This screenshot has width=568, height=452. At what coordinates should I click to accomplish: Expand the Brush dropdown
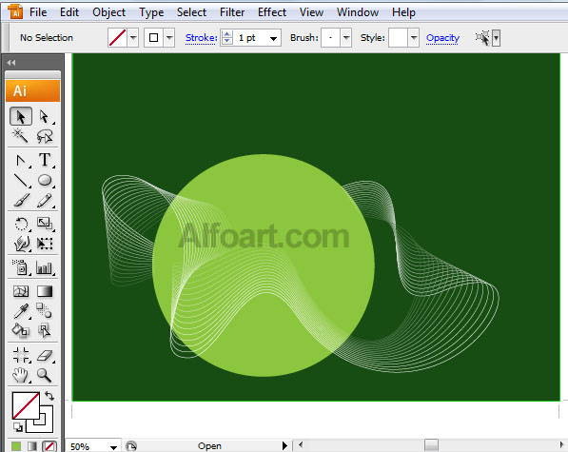[346, 38]
